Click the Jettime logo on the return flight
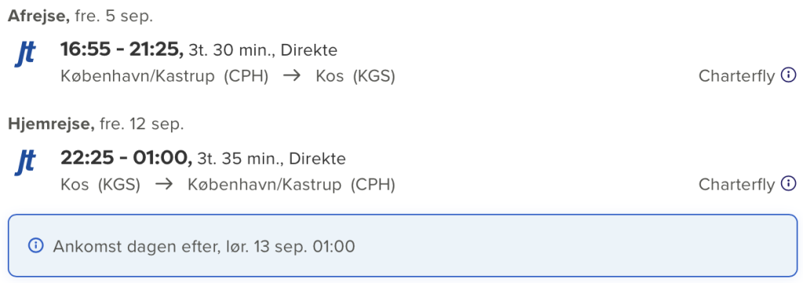Screen dimensions: 803x283 (x=25, y=162)
